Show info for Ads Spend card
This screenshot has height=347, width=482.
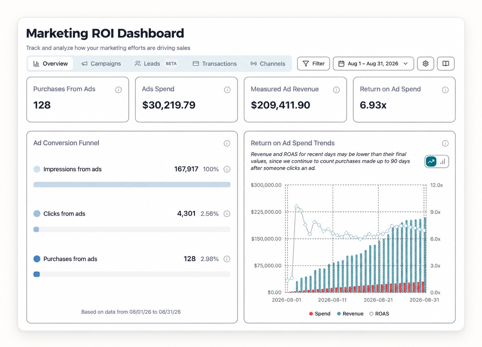[227, 90]
